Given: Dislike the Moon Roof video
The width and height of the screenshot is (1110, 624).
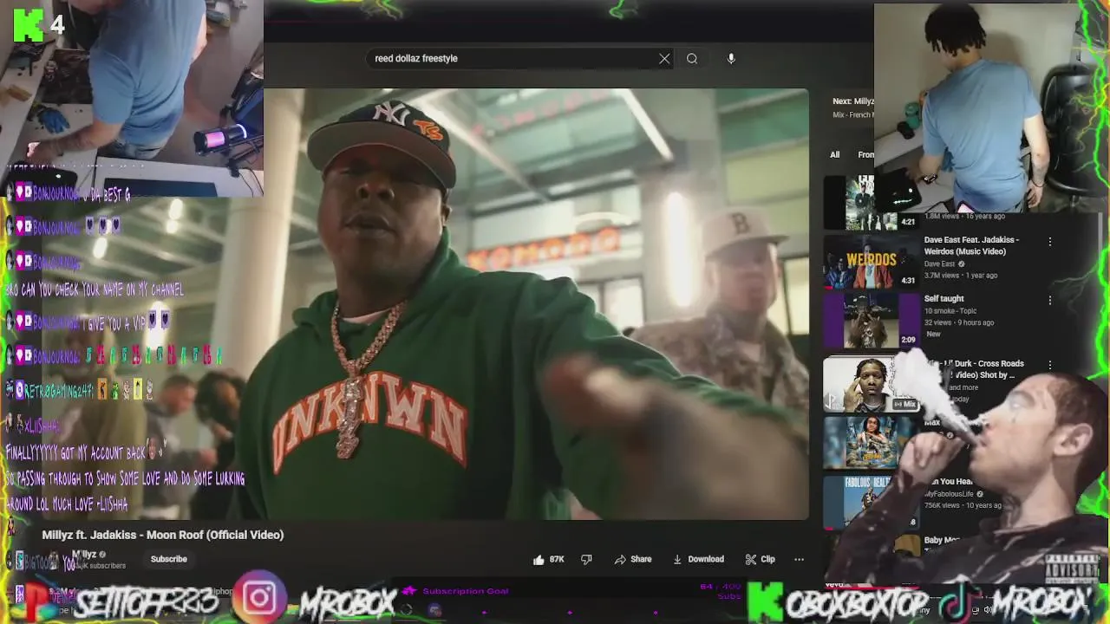Looking at the screenshot, I should point(586,559).
